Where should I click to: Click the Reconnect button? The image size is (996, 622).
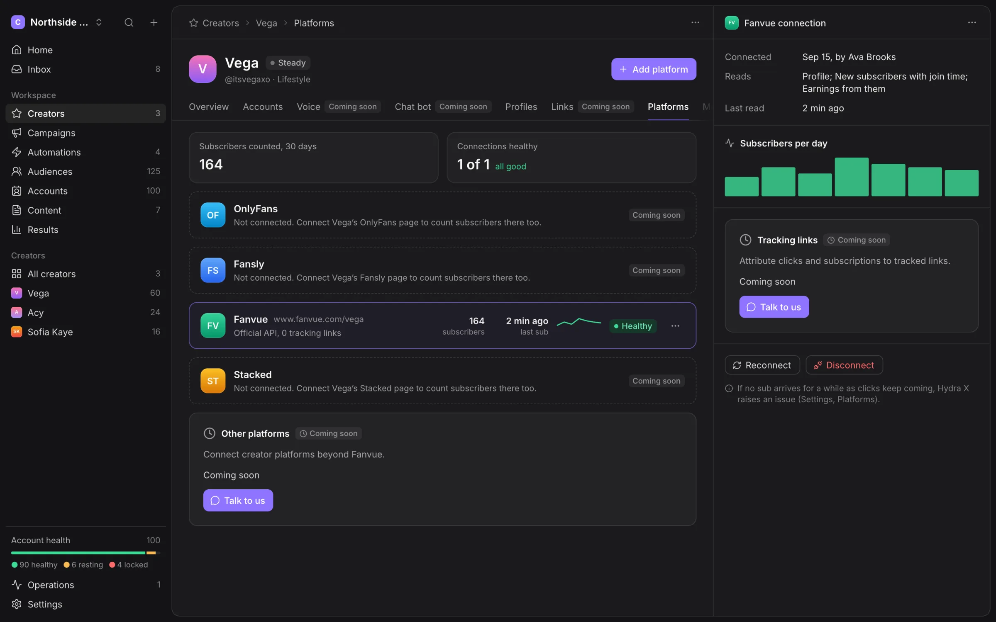coord(762,365)
